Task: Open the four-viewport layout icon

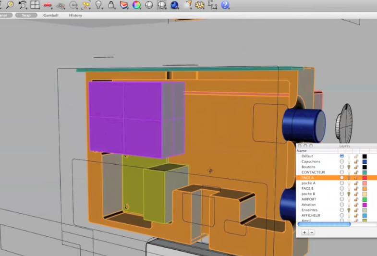Action: 35,5
